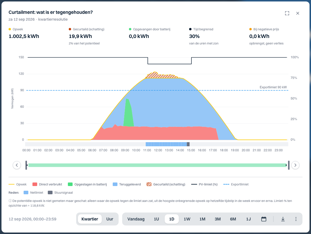Click the green range selector bar
The image size is (311, 234).
158,165
